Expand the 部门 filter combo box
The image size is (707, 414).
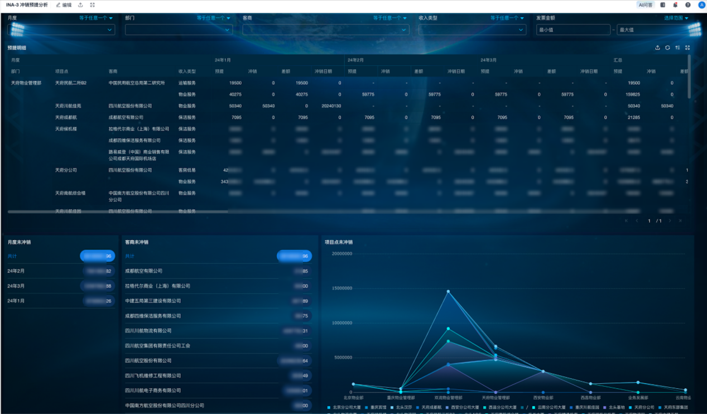point(179,30)
